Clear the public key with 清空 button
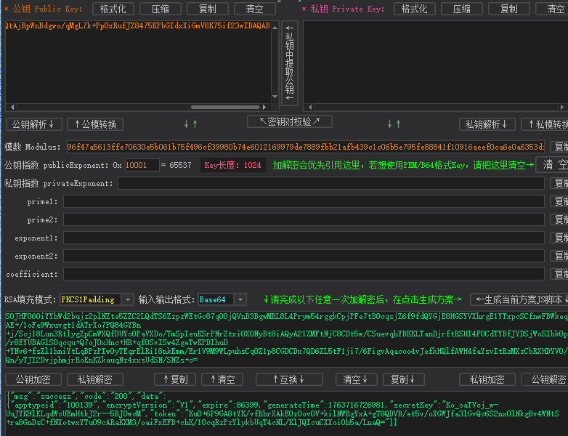The height and width of the screenshot is (436, 568). (254, 9)
